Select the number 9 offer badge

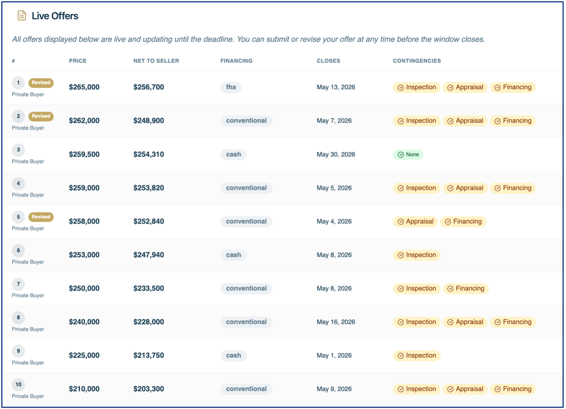[18, 351]
